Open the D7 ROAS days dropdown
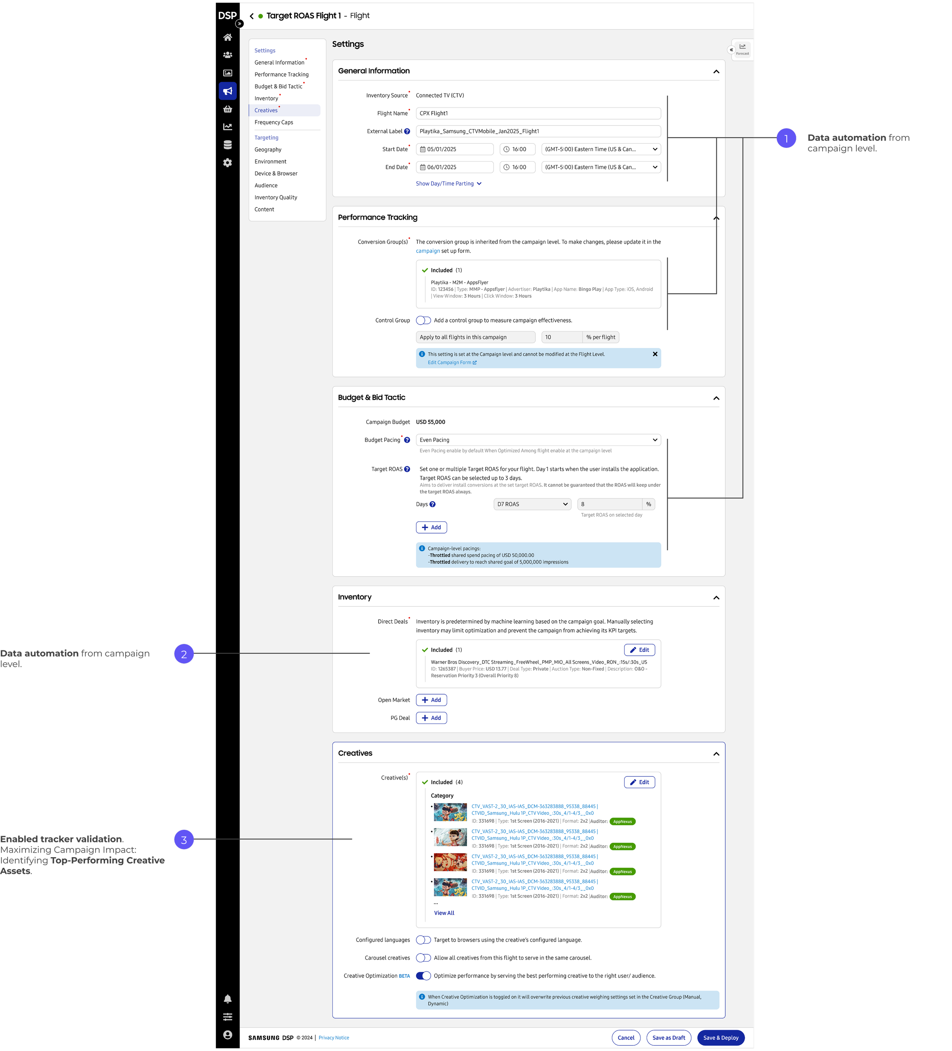 [532, 504]
